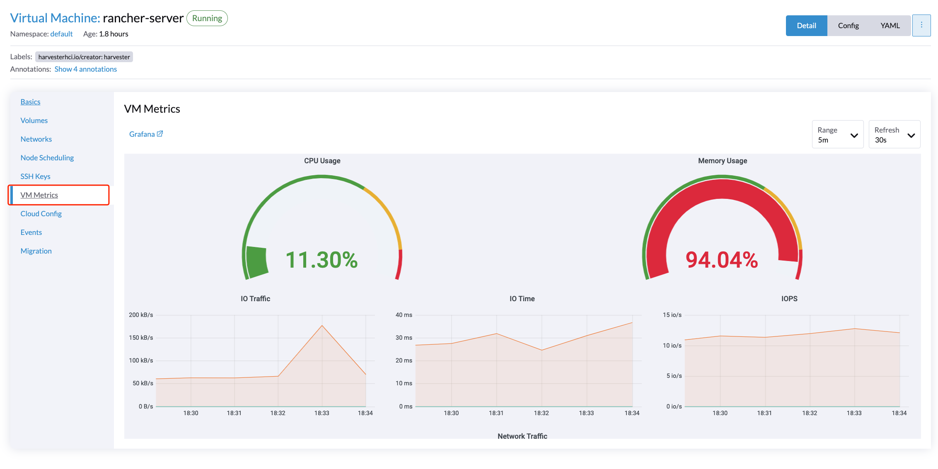
Task: Click the Running status badge
Action: tap(207, 18)
